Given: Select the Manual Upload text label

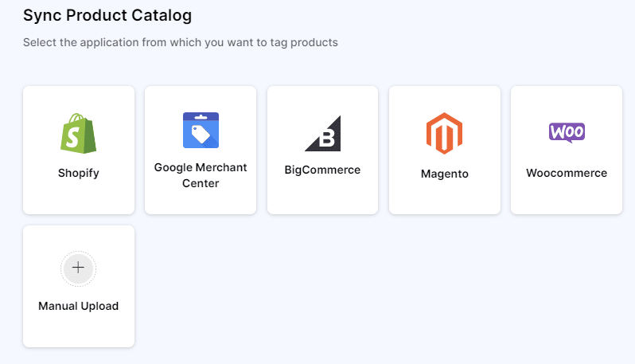Looking at the screenshot, I should 78,306.
